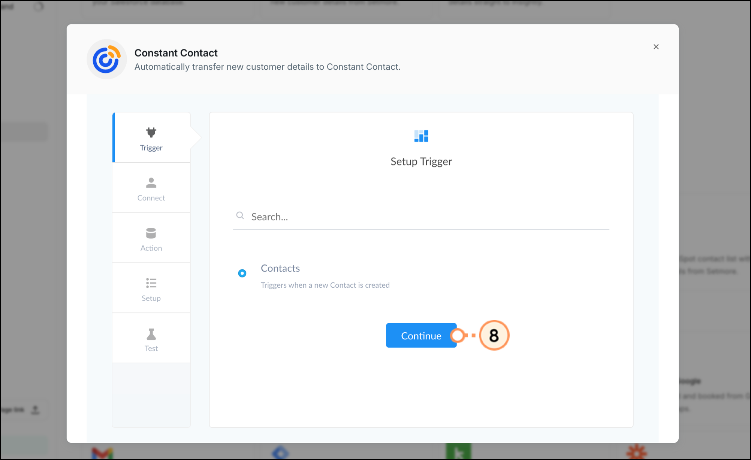The width and height of the screenshot is (751, 460).
Task: Click the 'Constant Contact' dialog title
Action: point(176,53)
